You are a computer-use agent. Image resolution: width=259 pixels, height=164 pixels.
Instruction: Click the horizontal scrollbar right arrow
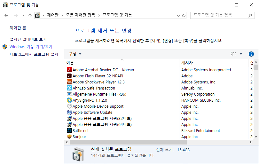pyautogui.click(x=251, y=142)
